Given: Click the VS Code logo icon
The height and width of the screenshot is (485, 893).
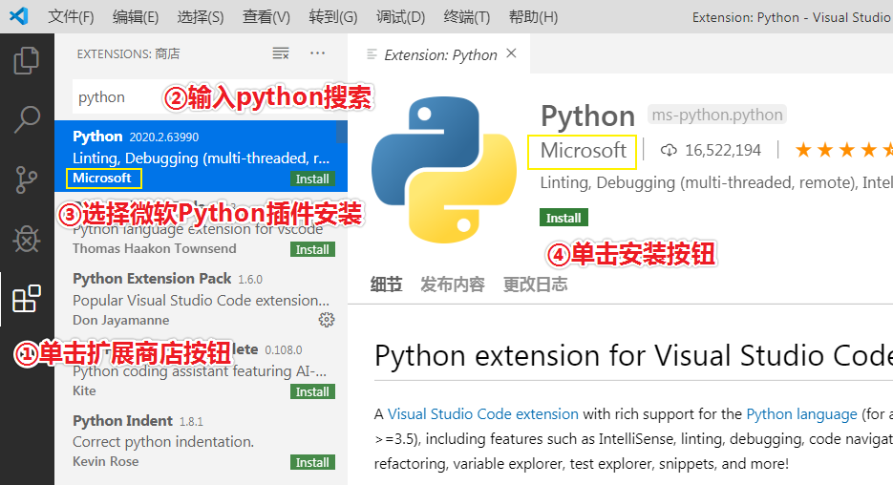Looking at the screenshot, I should coord(19,16).
